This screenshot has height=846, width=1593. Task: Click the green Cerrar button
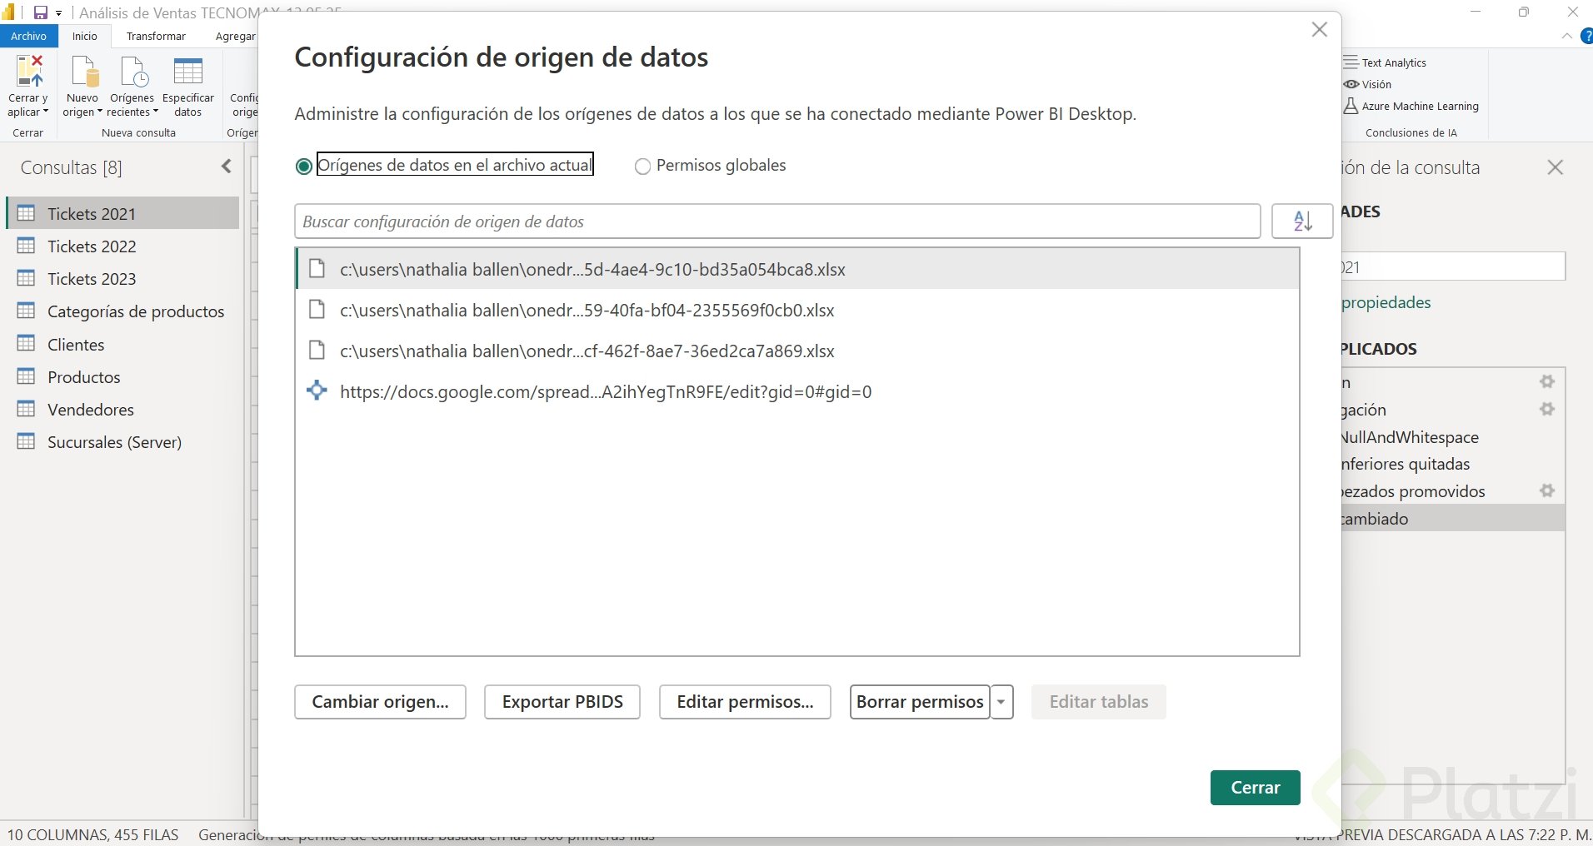pos(1255,788)
